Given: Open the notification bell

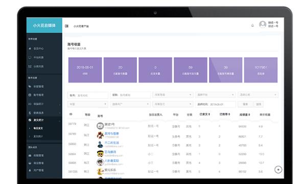Looking at the screenshot, I should point(252,25).
